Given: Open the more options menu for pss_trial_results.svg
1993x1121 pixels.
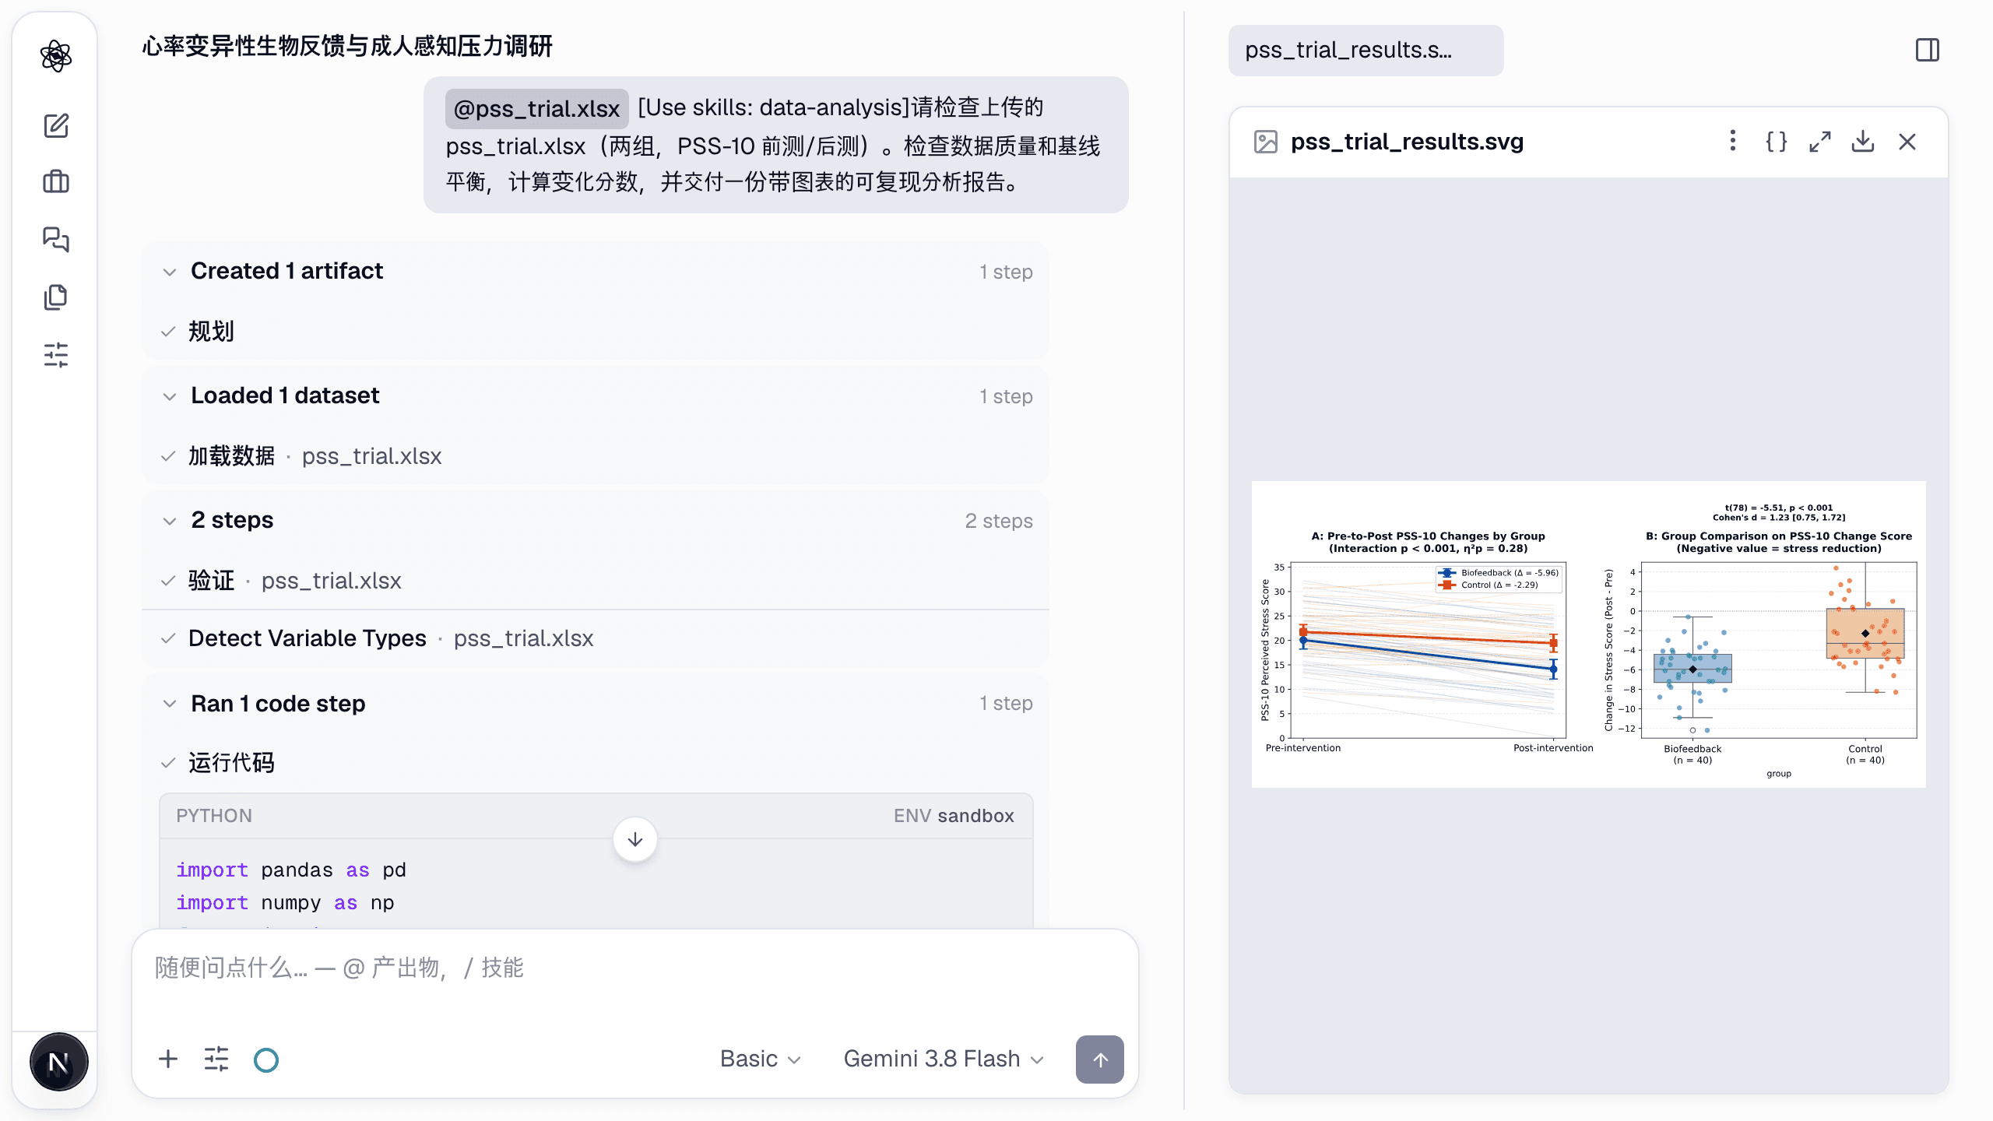Looking at the screenshot, I should 1733,141.
